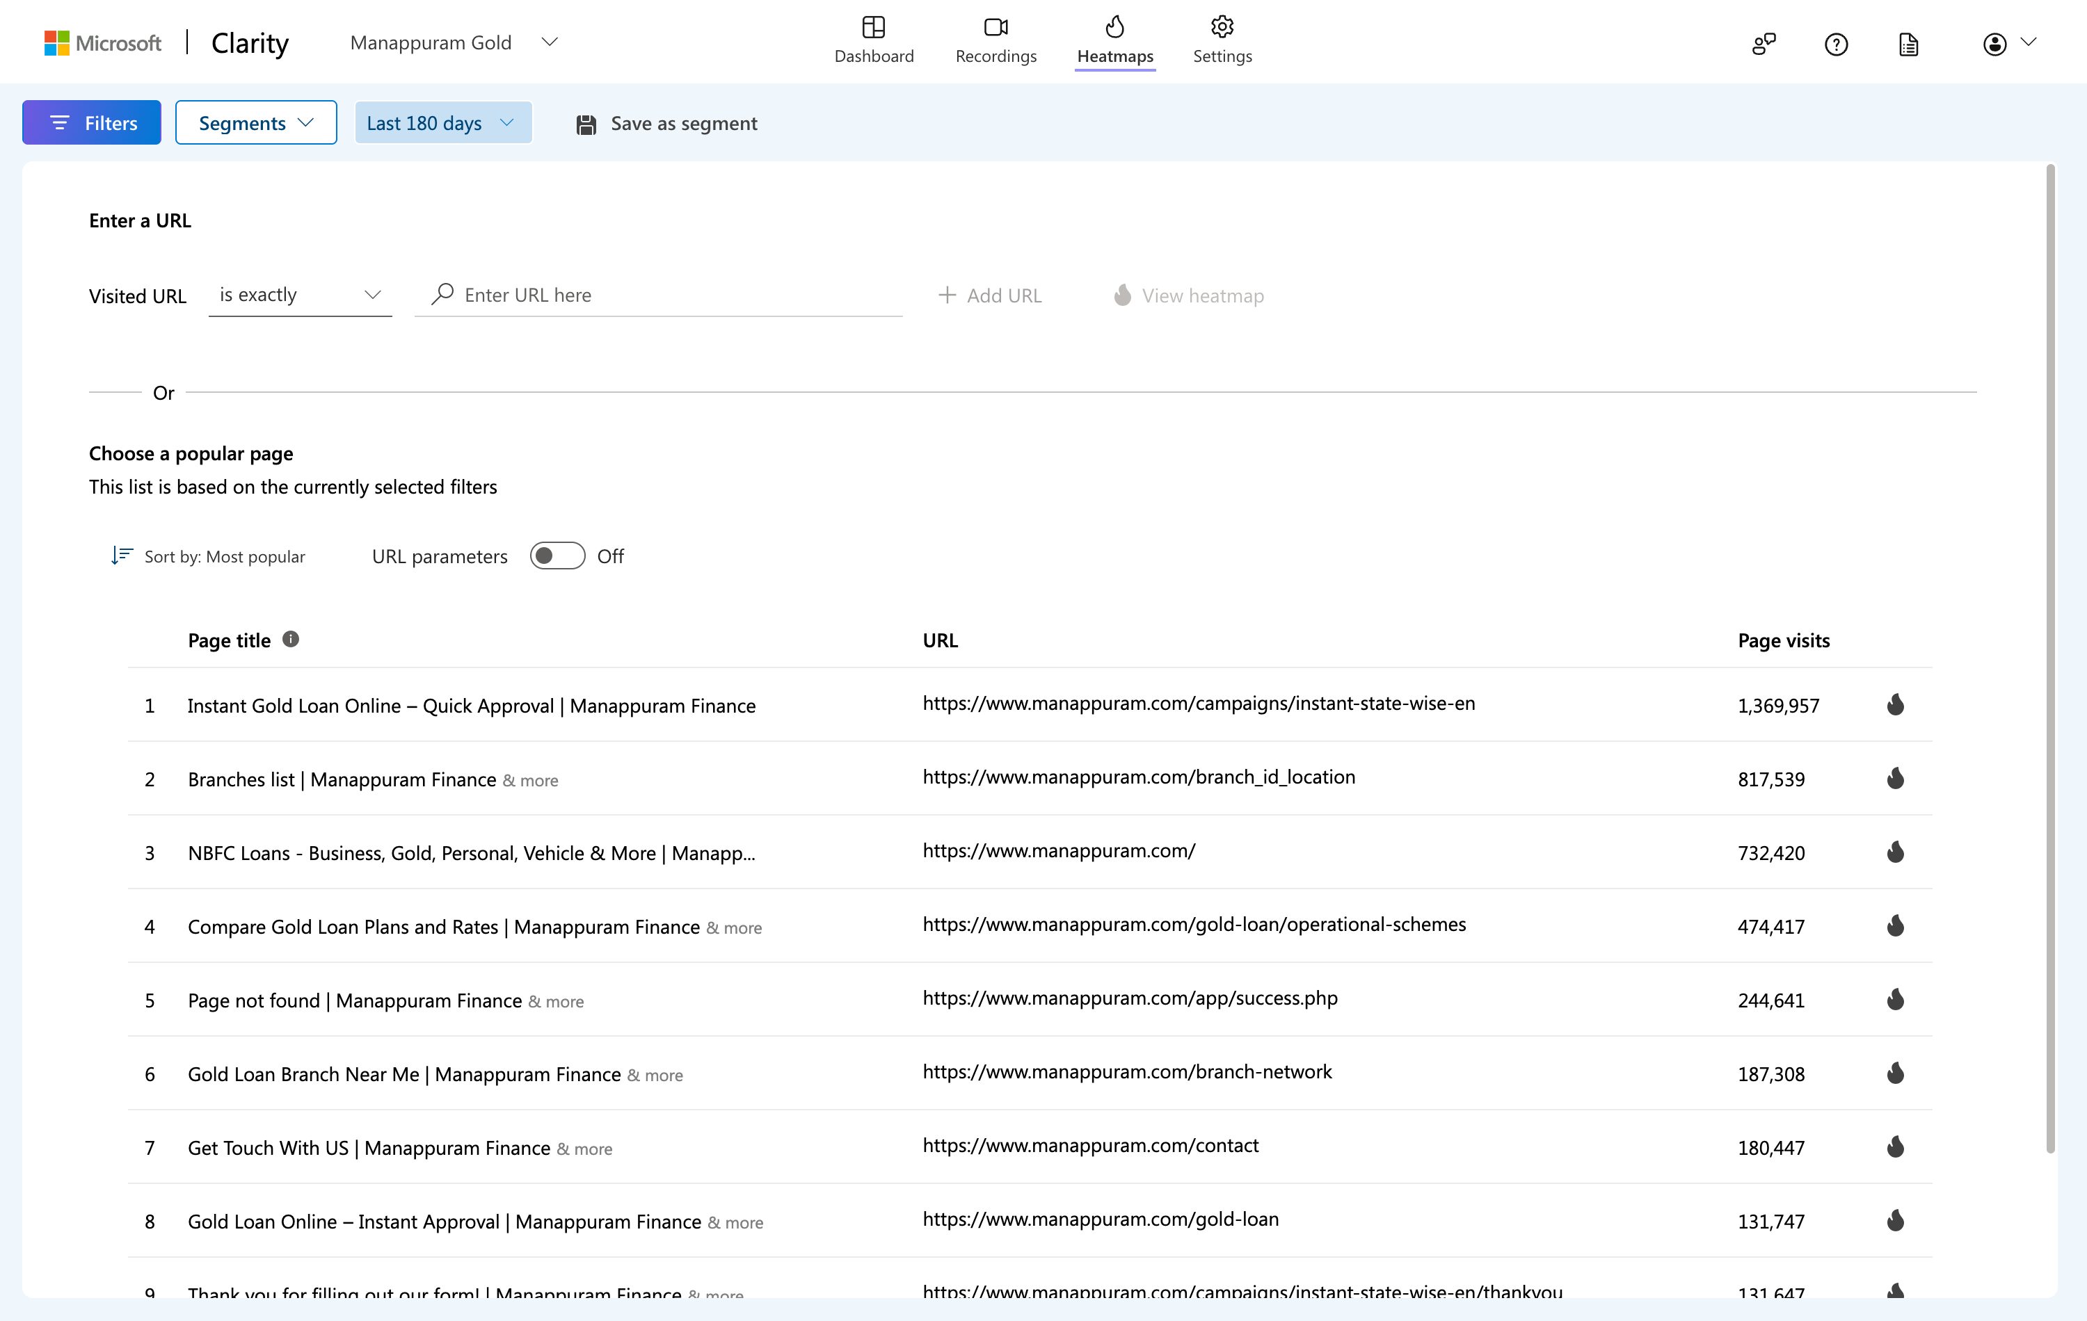Click Add URL
2087x1321 pixels.
click(x=990, y=295)
